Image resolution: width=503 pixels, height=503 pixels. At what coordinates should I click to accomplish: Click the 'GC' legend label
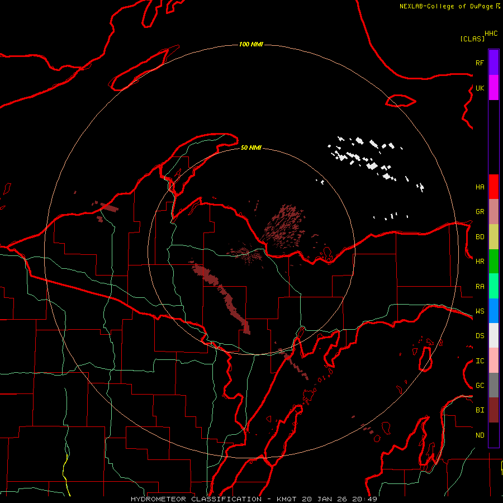[480, 386]
